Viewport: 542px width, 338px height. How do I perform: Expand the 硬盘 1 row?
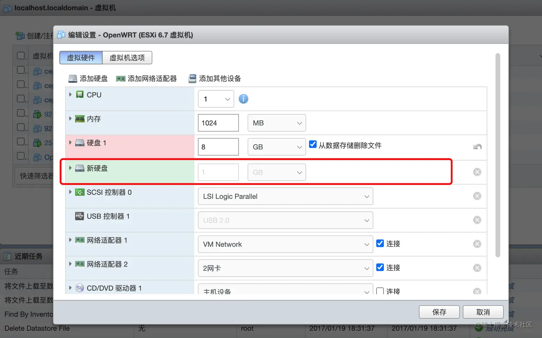(70, 143)
